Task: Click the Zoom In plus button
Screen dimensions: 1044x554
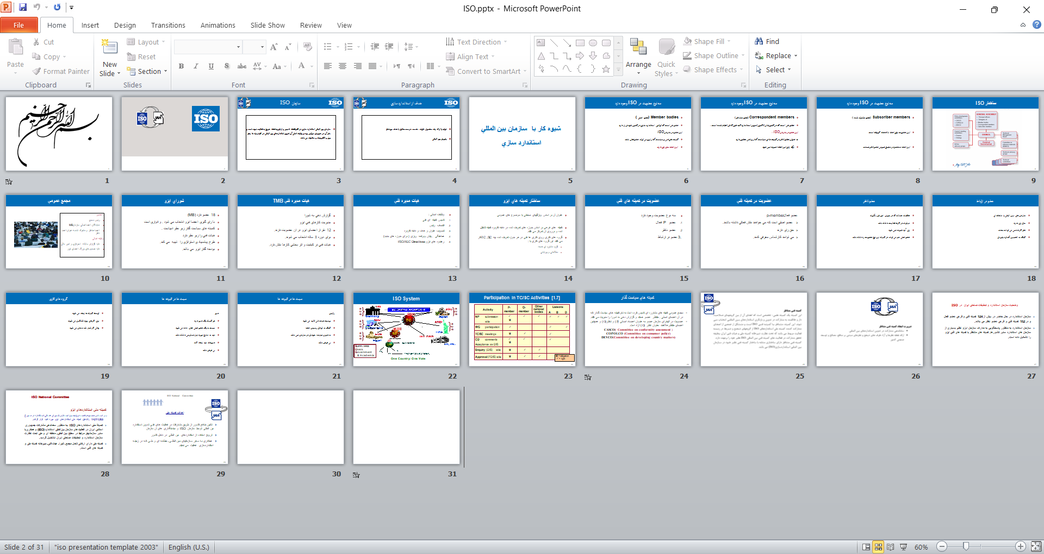Action: tap(1021, 547)
